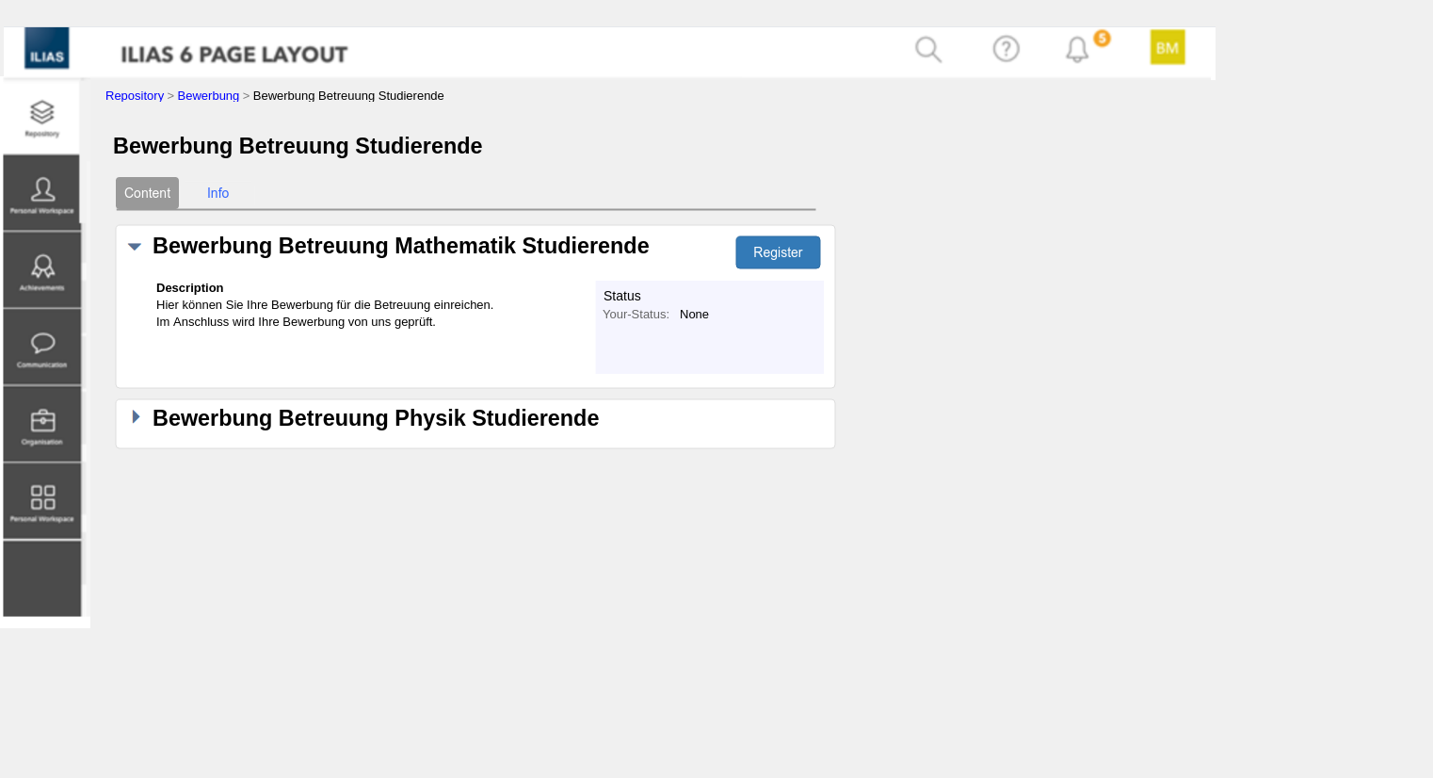This screenshot has height=778, width=1433.
Task: Click the four-squares grid sidebar icon
Action: pyautogui.click(x=42, y=501)
